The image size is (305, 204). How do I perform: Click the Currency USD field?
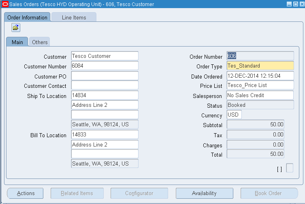tap(234, 115)
